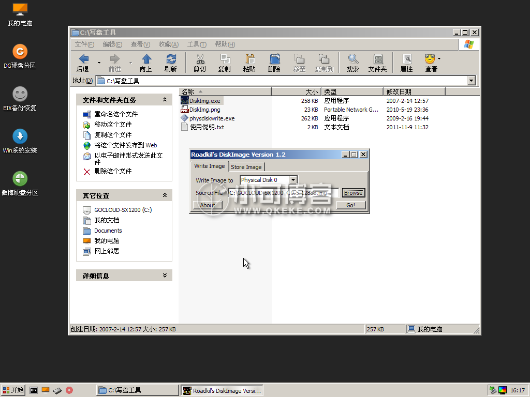Go to GOCLOUD-SX1200 (C:) location
This screenshot has width=530, height=397.
123,210
